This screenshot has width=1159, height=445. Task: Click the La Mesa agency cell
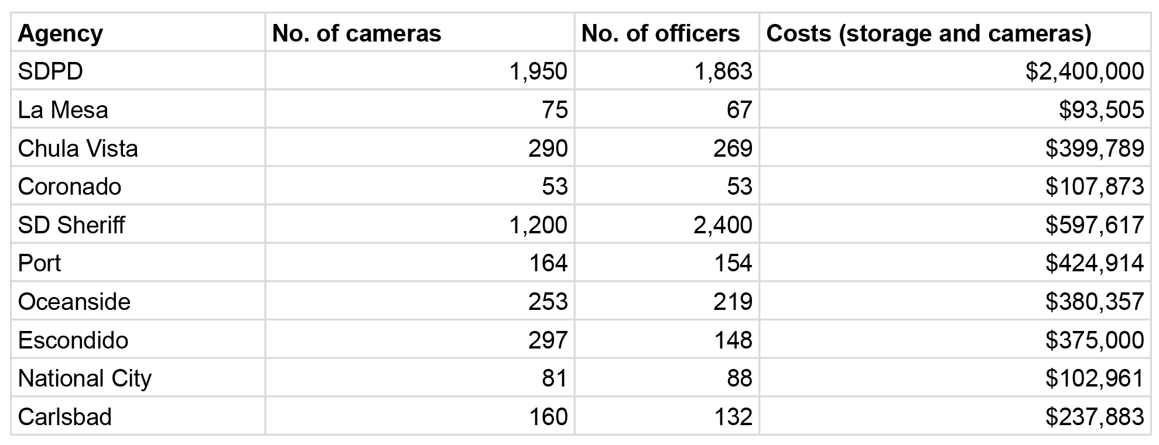pyautogui.click(x=138, y=109)
